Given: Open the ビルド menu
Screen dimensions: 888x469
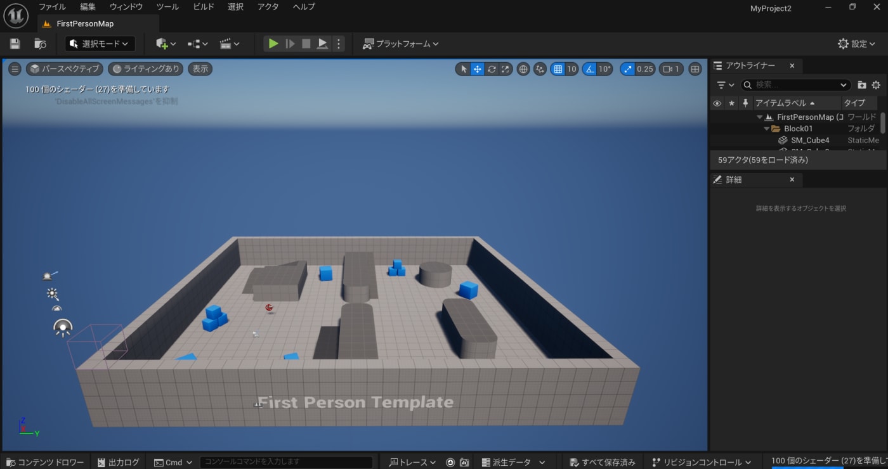Looking at the screenshot, I should click(204, 7).
